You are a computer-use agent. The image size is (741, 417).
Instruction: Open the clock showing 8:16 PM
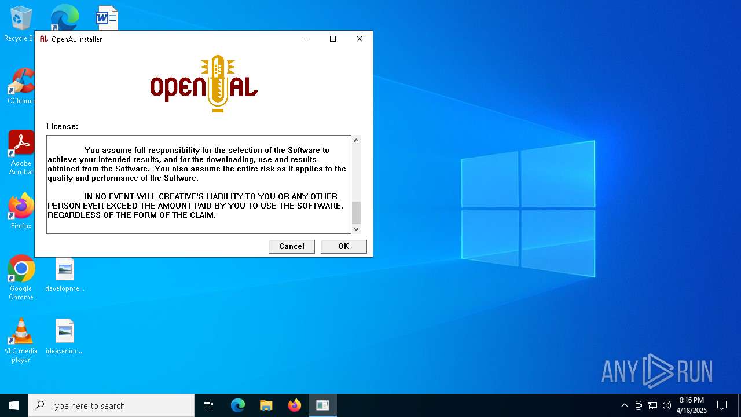coord(692,405)
